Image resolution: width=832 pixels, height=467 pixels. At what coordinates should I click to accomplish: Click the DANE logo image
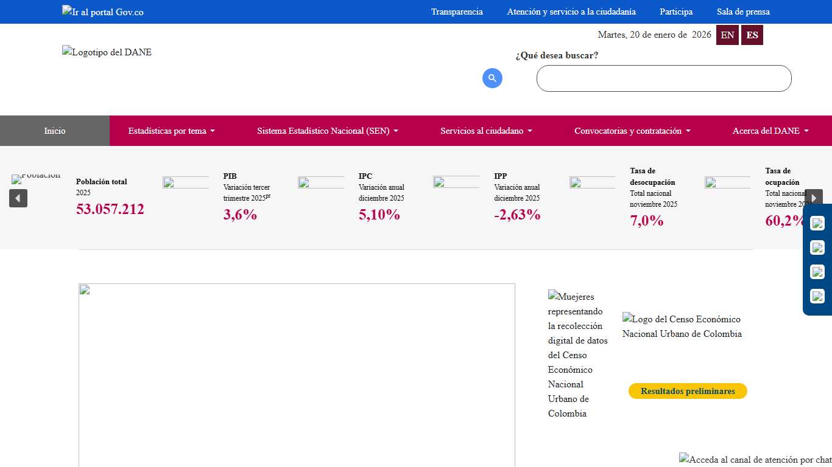(107, 52)
